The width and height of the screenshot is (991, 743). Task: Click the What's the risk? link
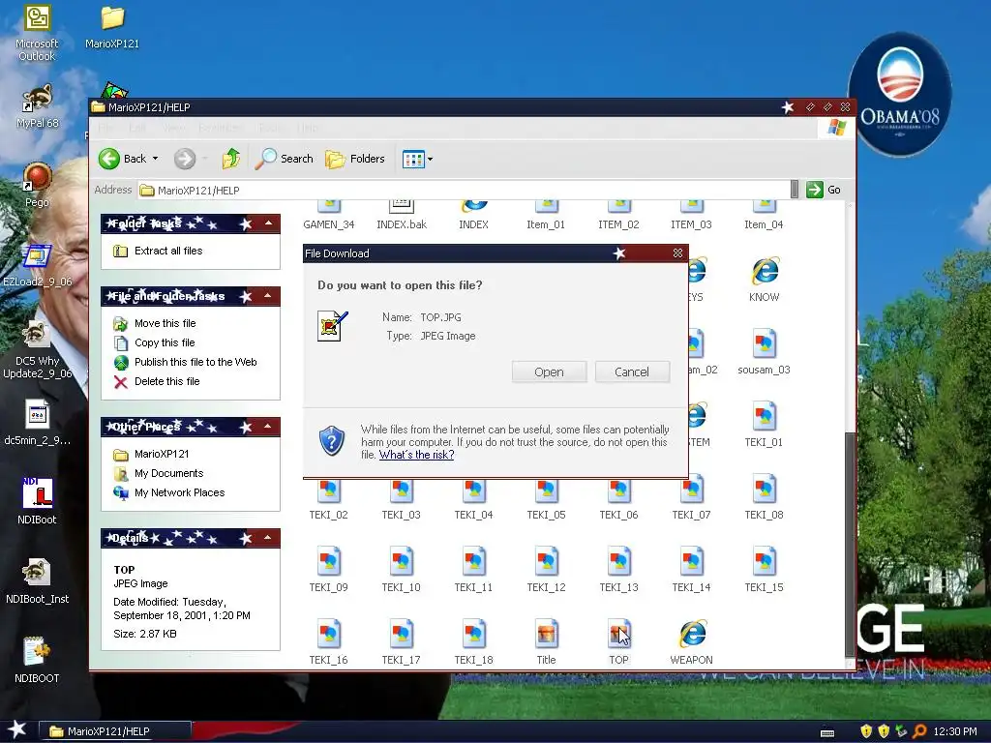click(416, 455)
